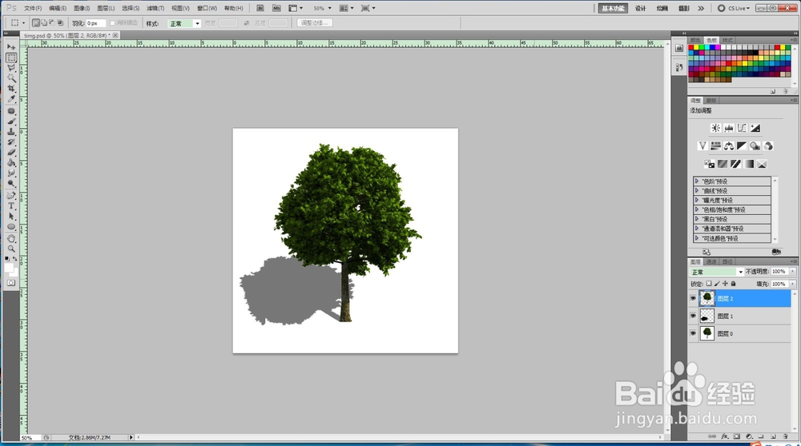The image size is (801, 446).
Task: Select the Zoom tool in toolbox
Action: tap(11, 249)
